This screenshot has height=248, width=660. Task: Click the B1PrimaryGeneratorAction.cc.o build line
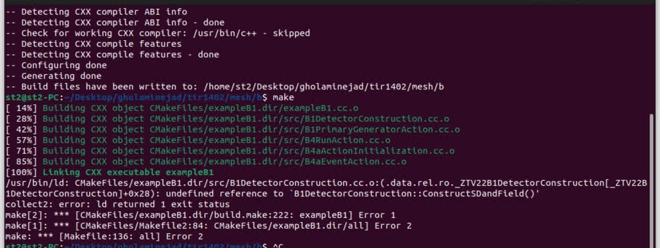(233, 130)
